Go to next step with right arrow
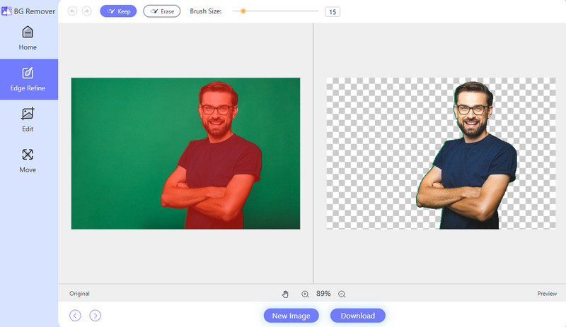 (x=96, y=316)
